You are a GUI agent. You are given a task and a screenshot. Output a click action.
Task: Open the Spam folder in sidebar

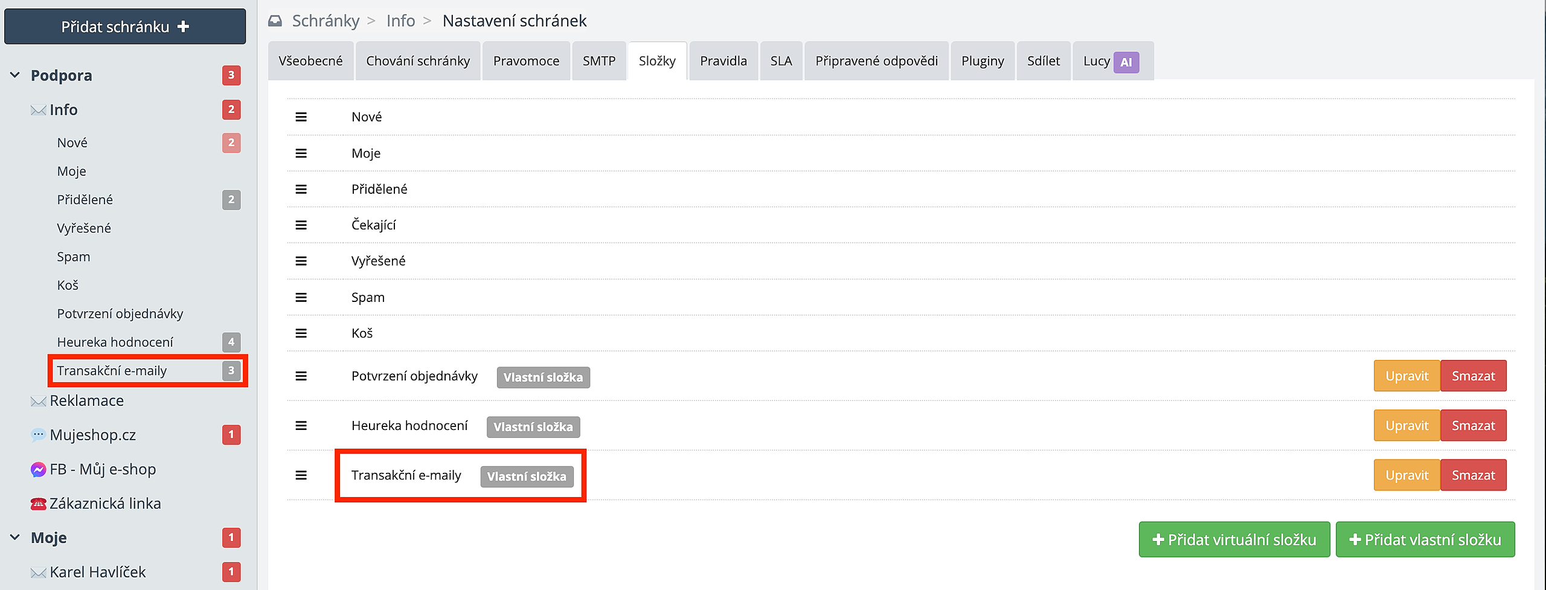74,257
